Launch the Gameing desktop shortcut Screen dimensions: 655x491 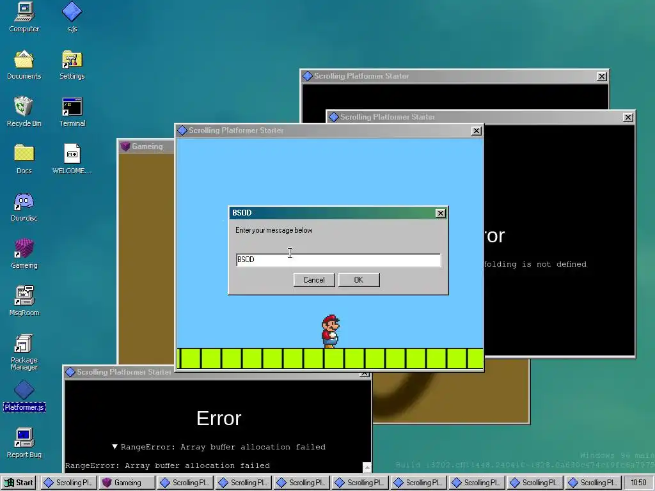[24, 253]
